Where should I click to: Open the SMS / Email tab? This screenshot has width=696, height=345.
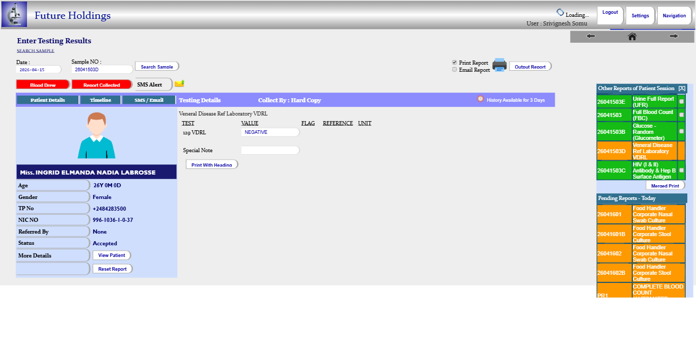[149, 100]
